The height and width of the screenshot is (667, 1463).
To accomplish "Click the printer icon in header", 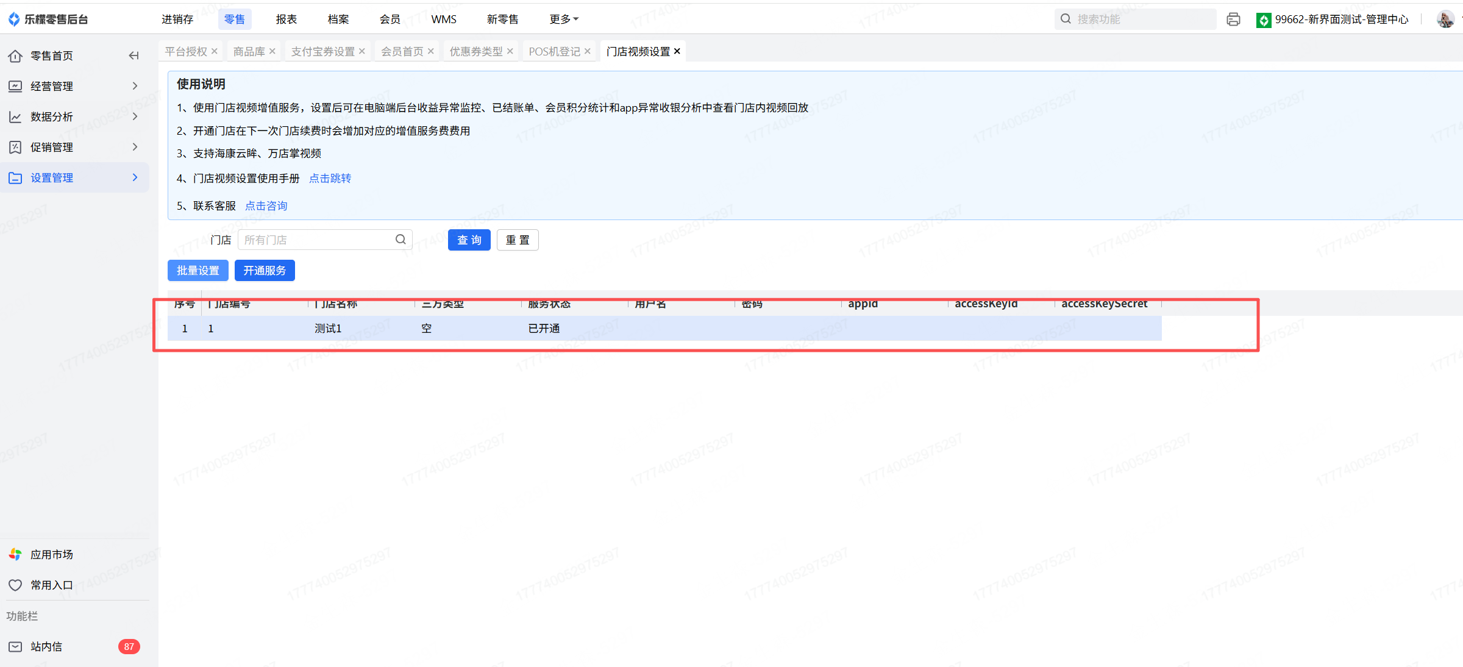I will point(1233,20).
